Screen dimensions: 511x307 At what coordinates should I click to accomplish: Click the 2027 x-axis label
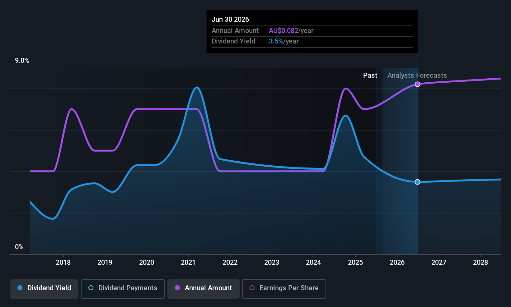tap(439, 263)
